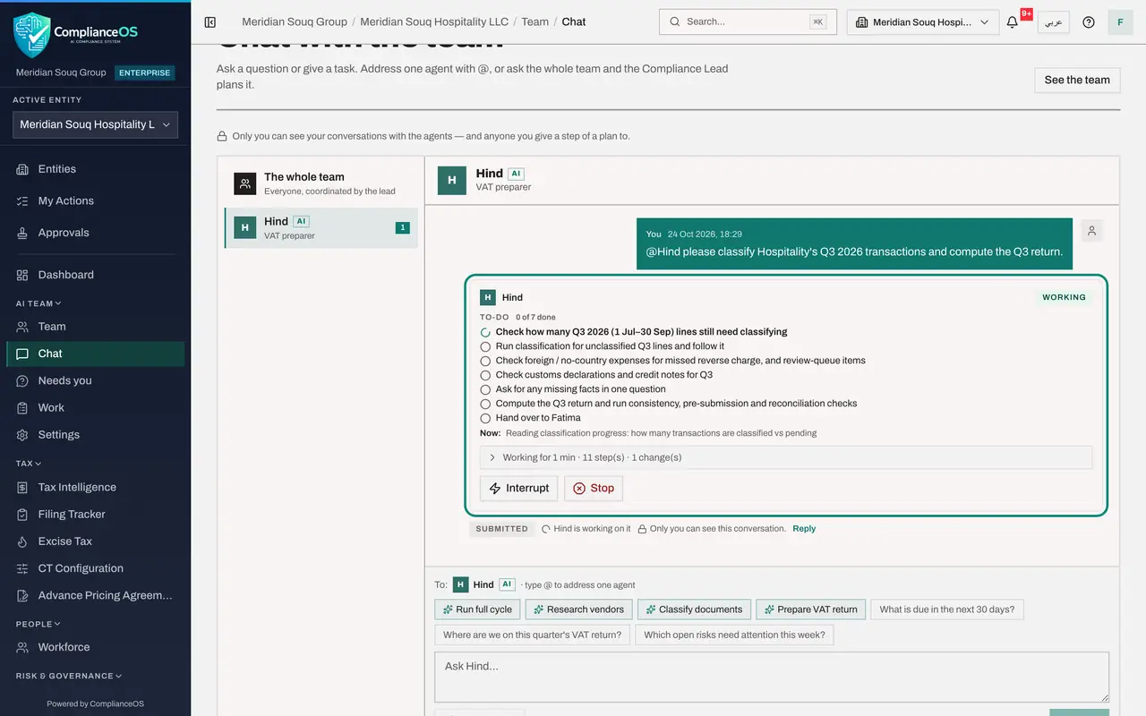Click the Run full cycle suggestion
The image size is (1146, 716).
475,609
